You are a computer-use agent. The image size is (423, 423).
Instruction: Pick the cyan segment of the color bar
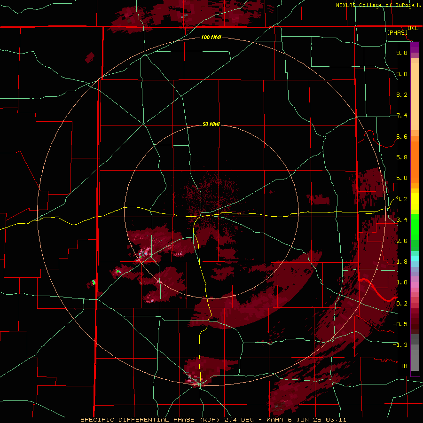[x=415, y=258]
